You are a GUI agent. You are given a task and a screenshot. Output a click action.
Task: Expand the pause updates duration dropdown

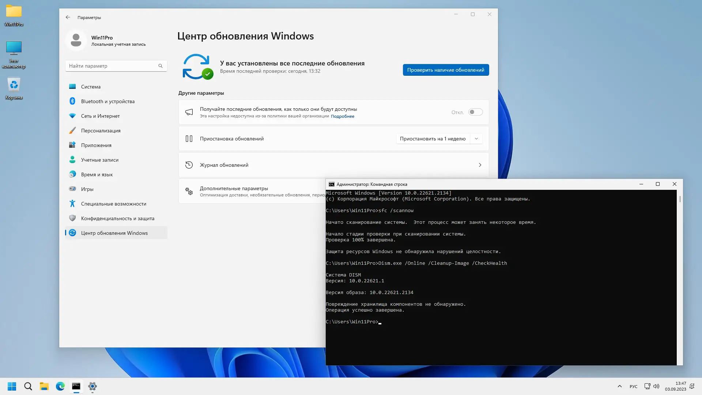[476, 139]
